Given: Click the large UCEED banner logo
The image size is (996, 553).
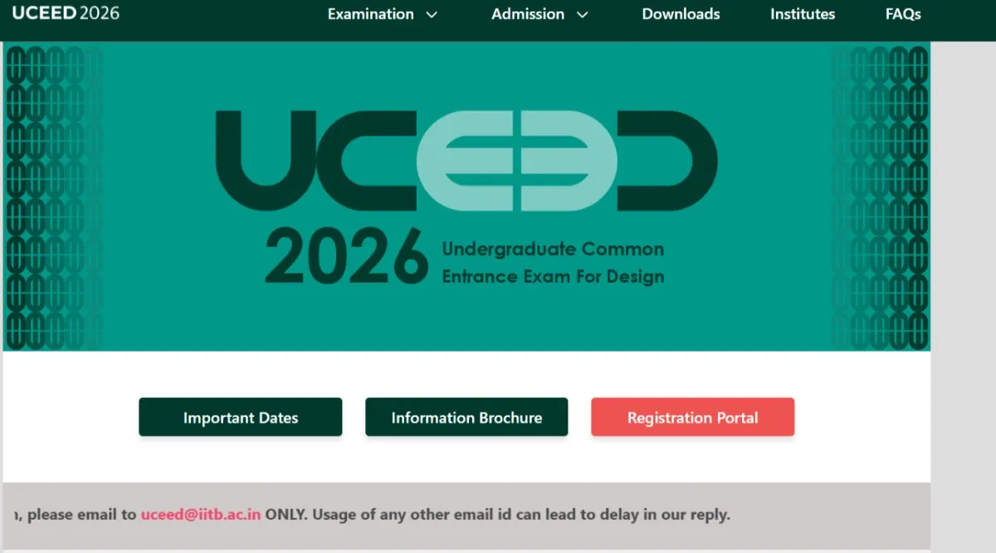Looking at the screenshot, I should tap(465, 158).
